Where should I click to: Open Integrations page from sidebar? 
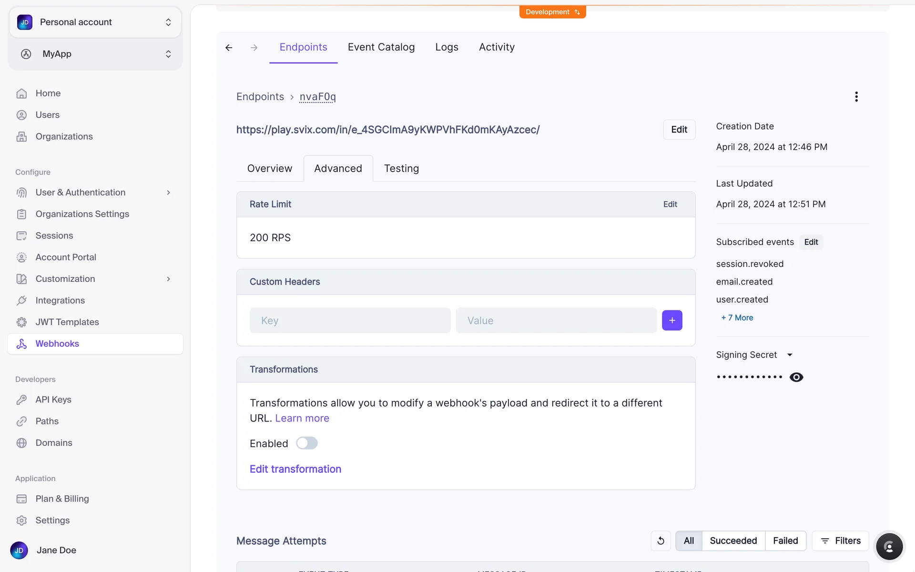(x=60, y=300)
